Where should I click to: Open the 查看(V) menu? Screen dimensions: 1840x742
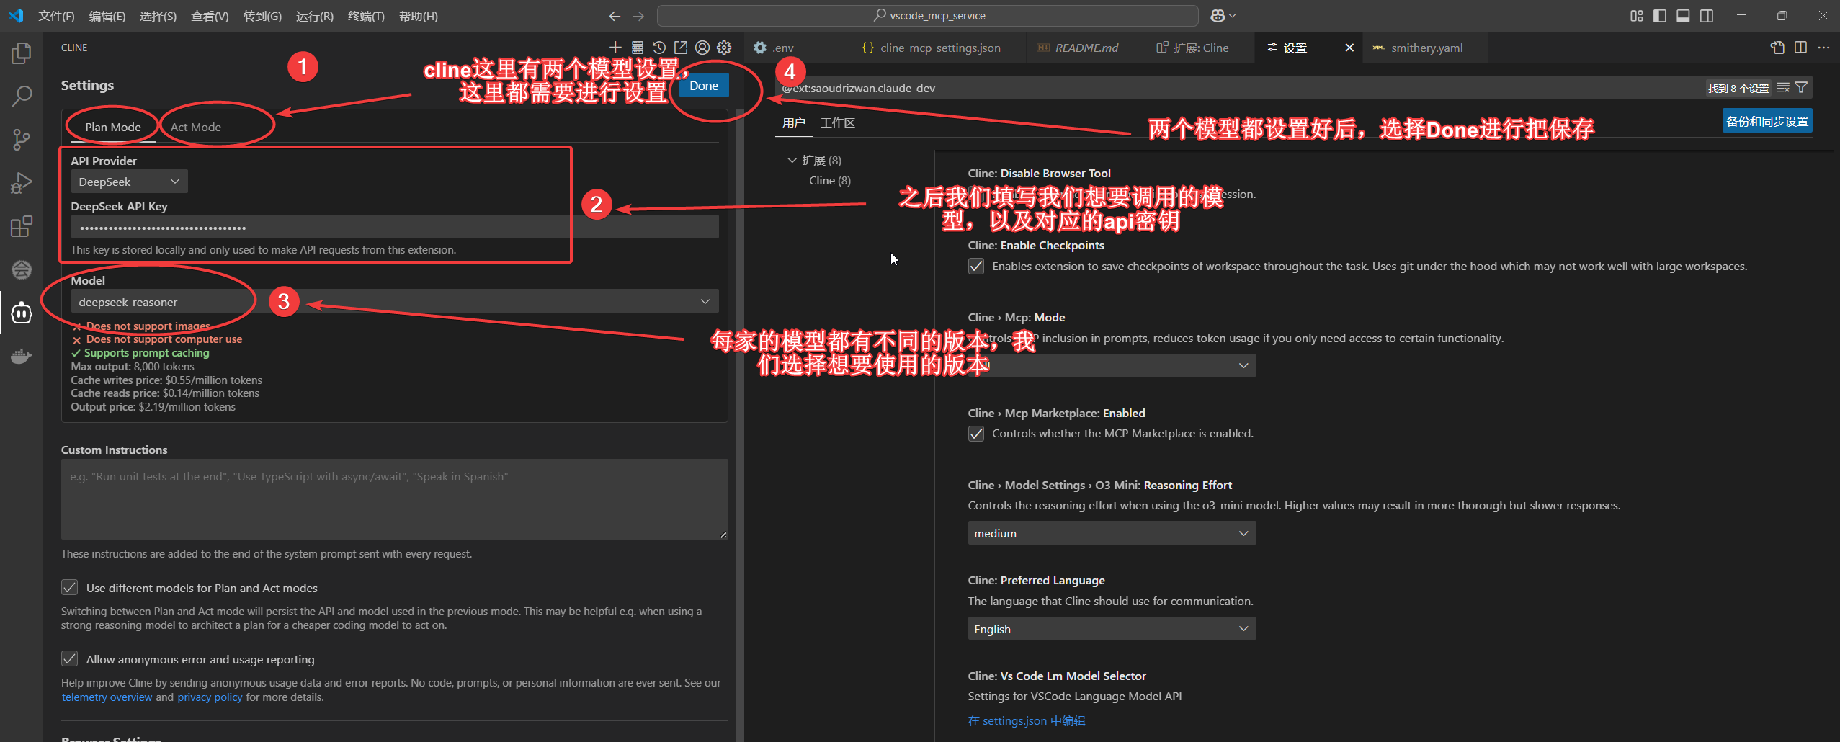point(210,16)
